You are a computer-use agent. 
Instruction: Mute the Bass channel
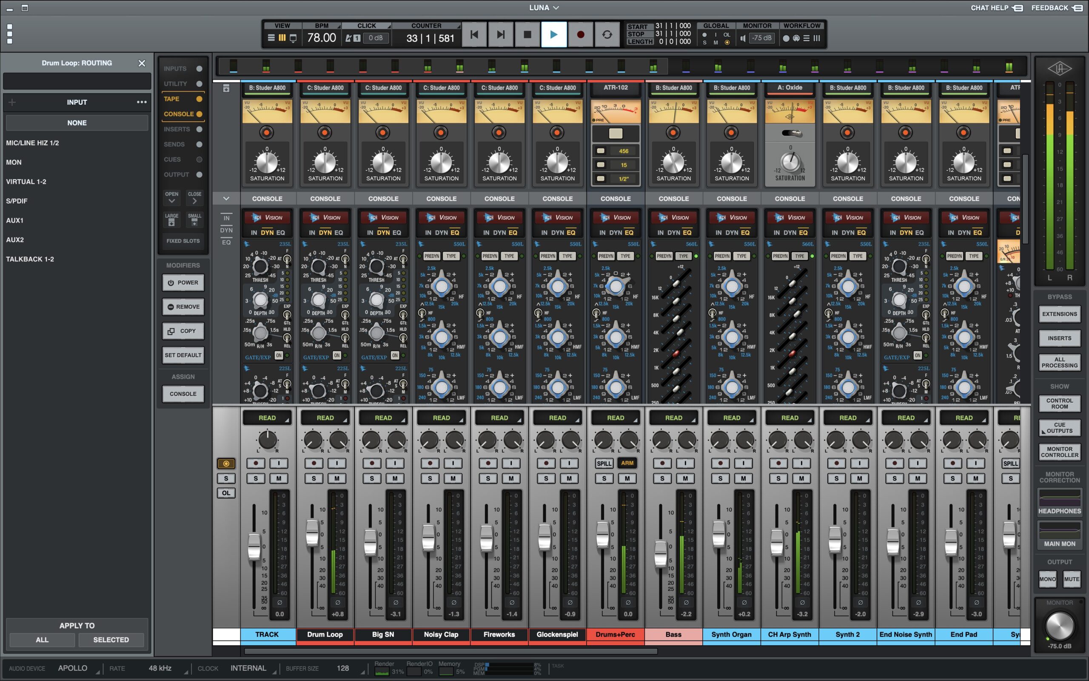pyautogui.click(x=685, y=478)
